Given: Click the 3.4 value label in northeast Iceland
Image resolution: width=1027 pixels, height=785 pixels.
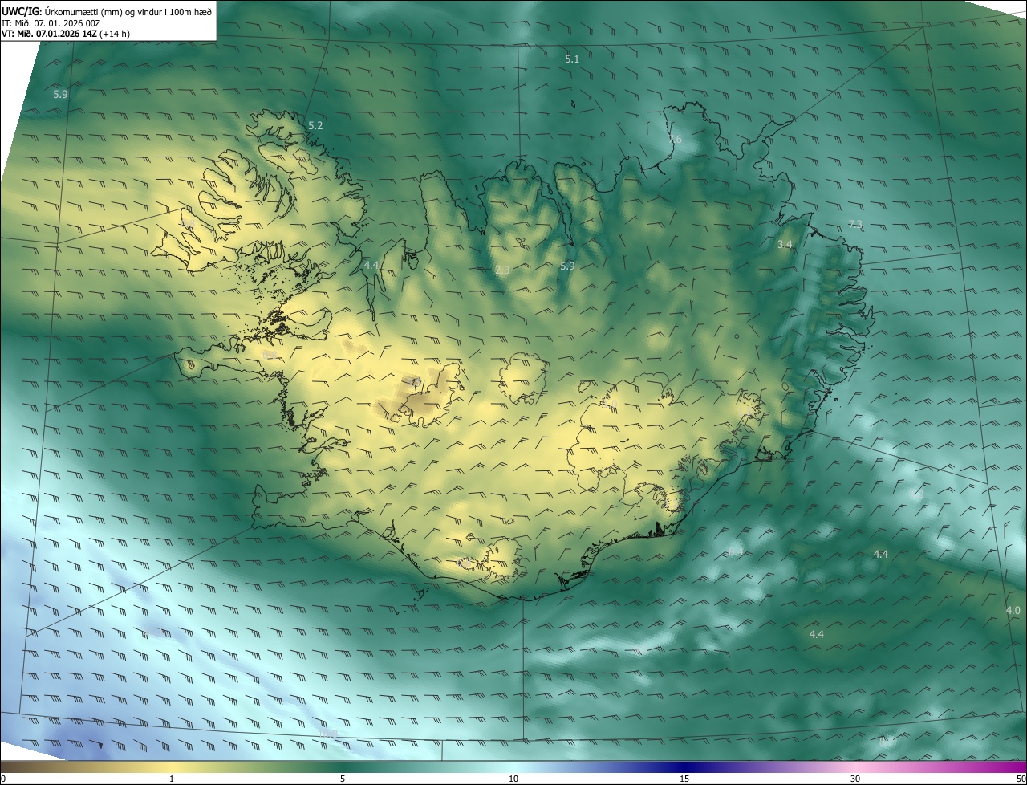Looking at the screenshot, I should [x=785, y=244].
